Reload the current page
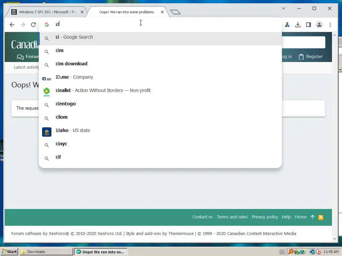Image resolution: width=342 pixels, height=256 pixels. (33, 25)
